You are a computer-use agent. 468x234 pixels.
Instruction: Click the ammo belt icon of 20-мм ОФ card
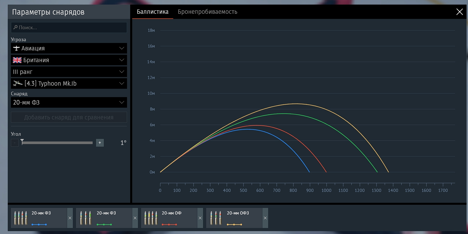[x=151, y=218]
